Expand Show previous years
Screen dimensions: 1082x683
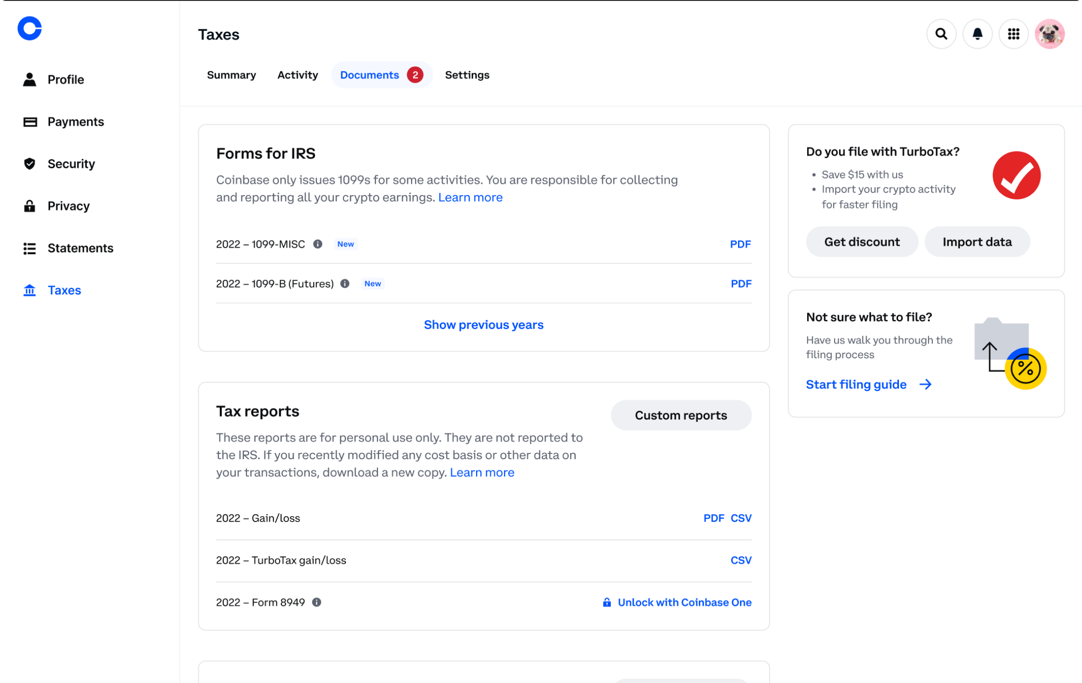[483, 325]
